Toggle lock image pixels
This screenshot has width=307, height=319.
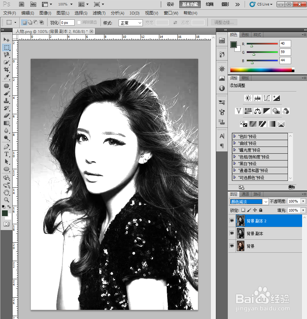tap(249, 210)
